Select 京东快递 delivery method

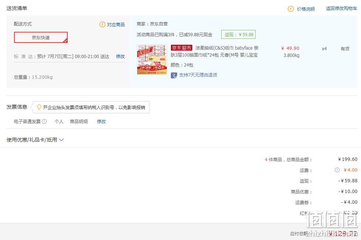click(x=41, y=37)
